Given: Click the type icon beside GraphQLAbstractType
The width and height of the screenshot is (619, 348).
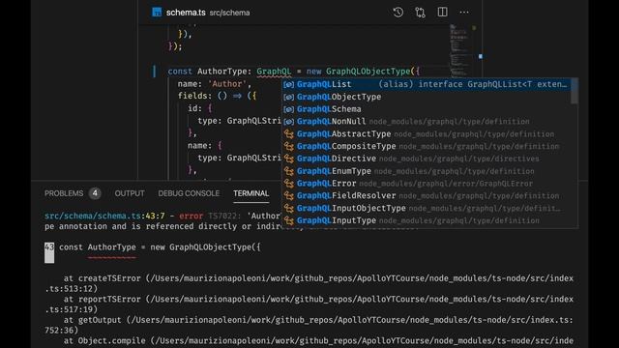Looking at the screenshot, I should click(289, 134).
